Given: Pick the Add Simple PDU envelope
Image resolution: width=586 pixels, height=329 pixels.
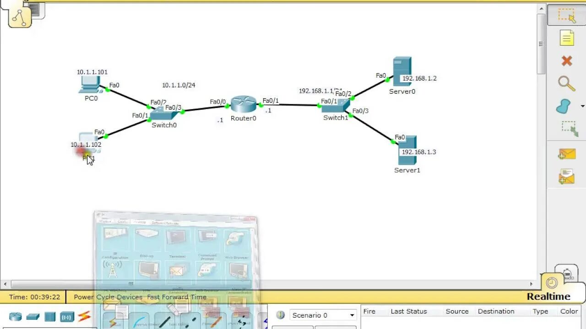Looking at the screenshot, I should point(566,154).
